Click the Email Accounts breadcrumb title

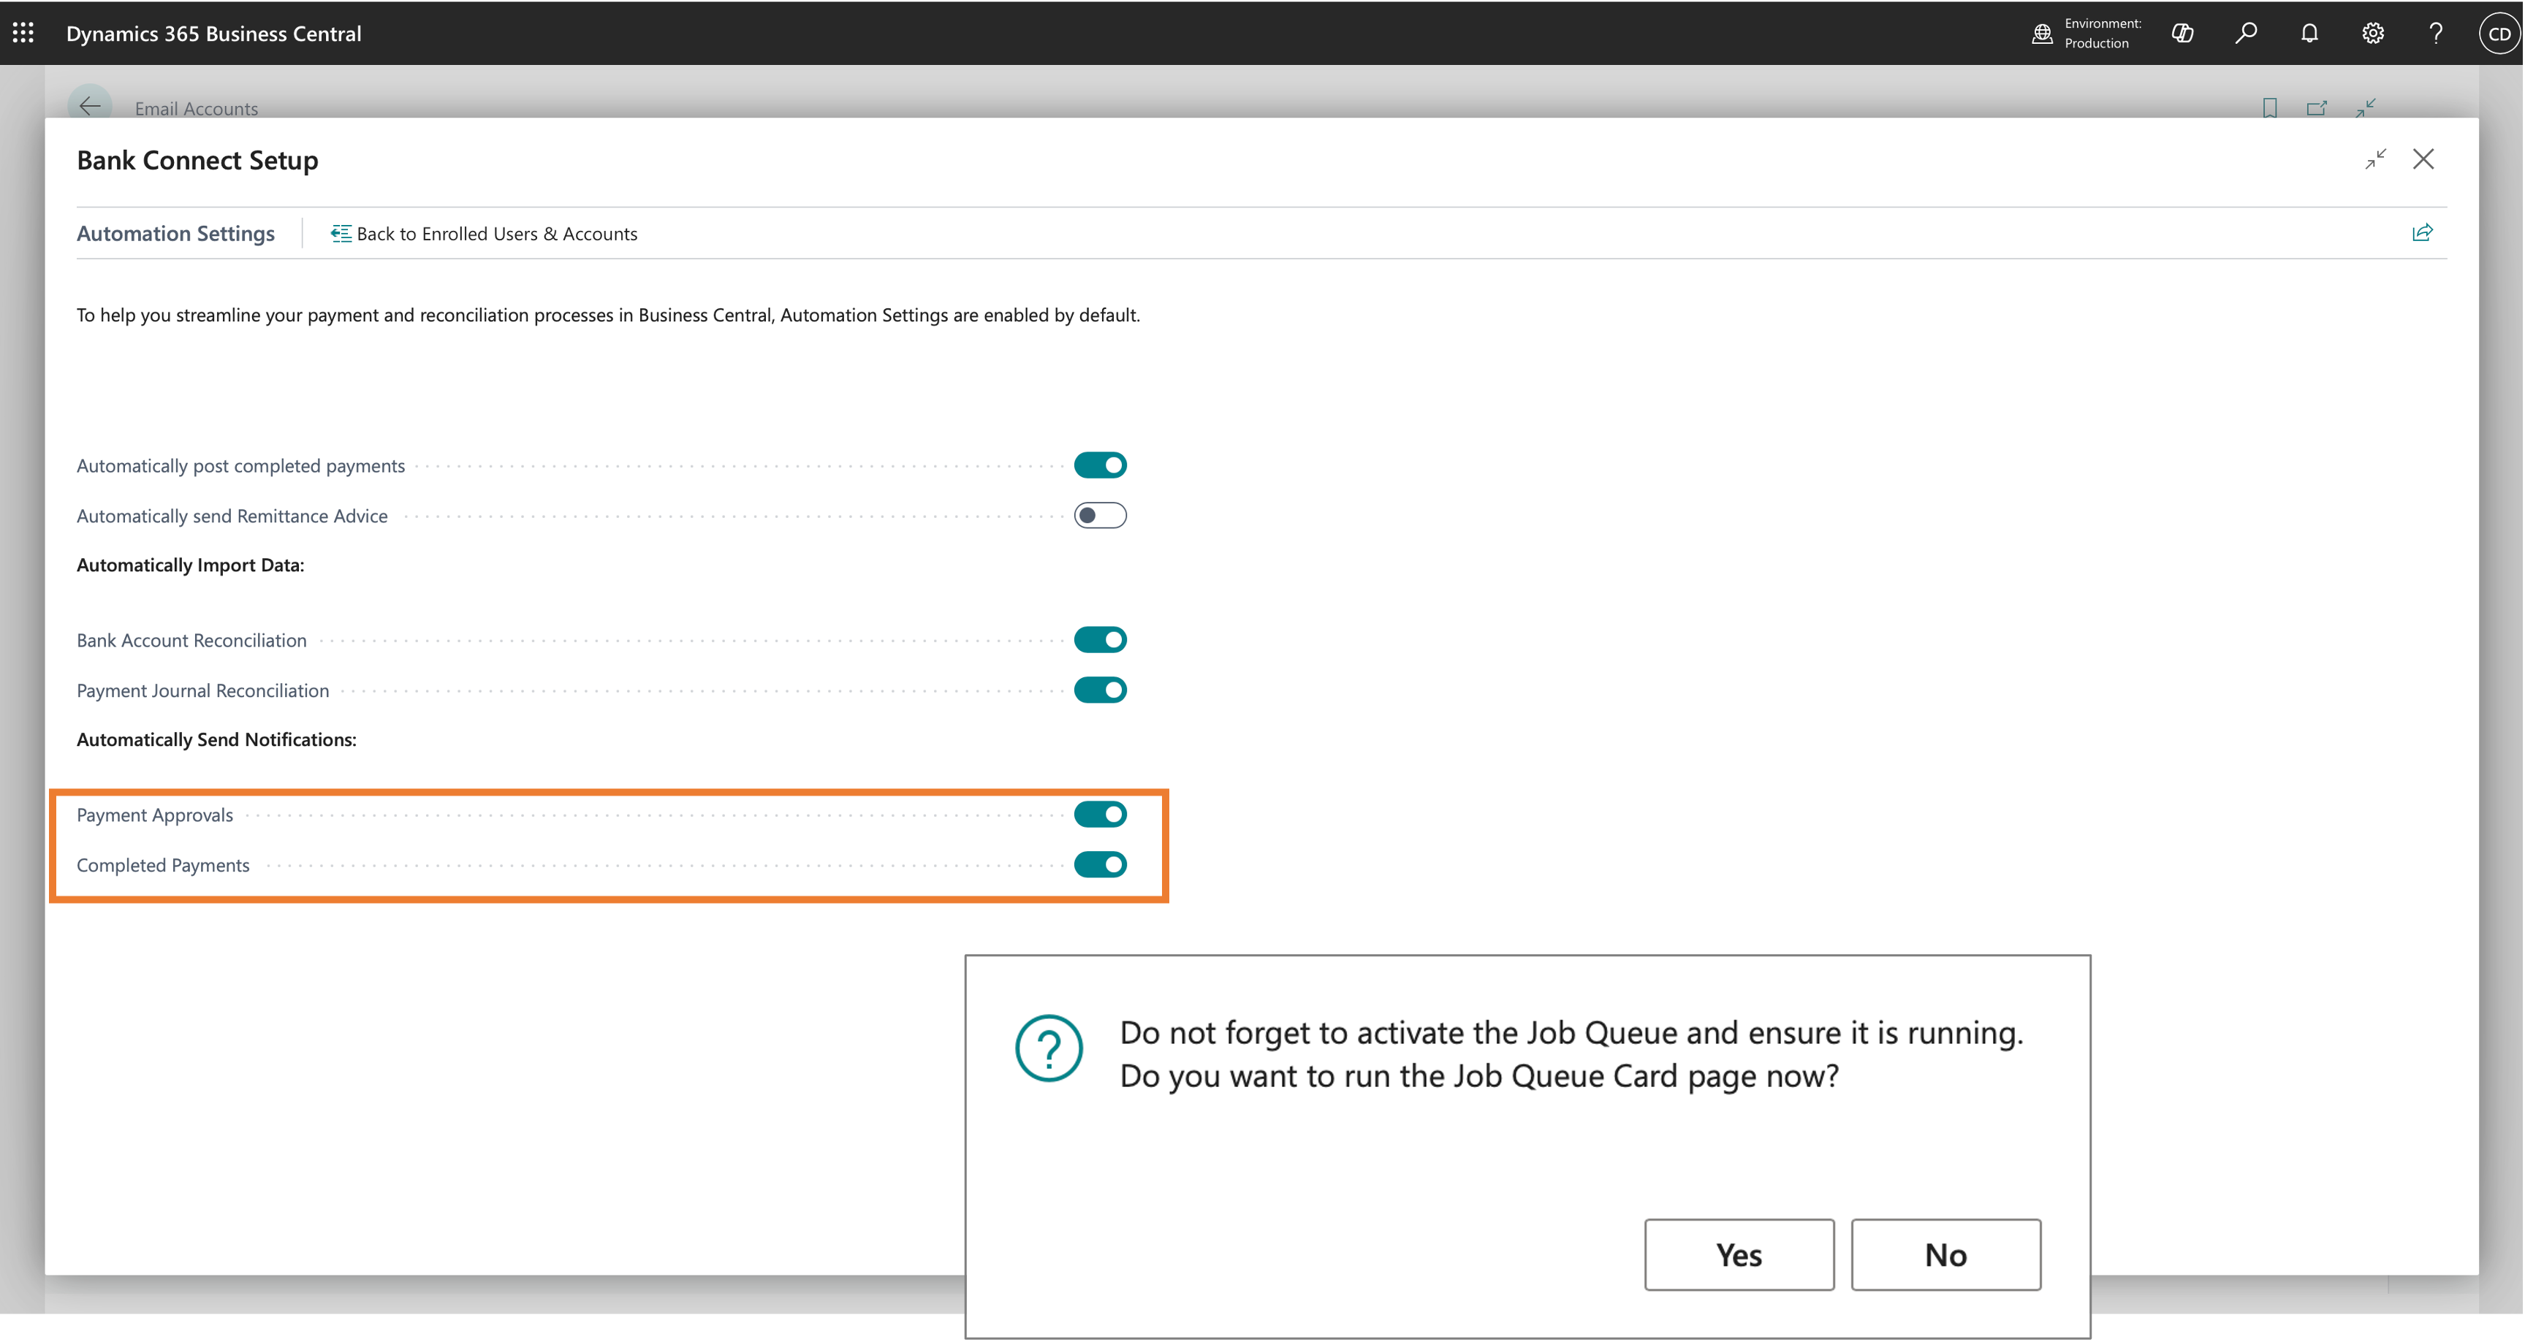coord(196,109)
